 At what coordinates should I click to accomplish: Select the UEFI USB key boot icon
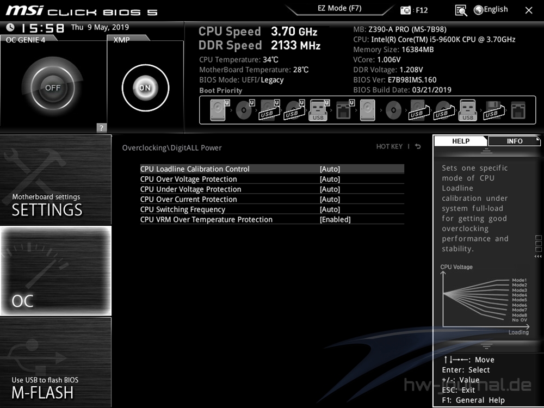click(x=319, y=110)
